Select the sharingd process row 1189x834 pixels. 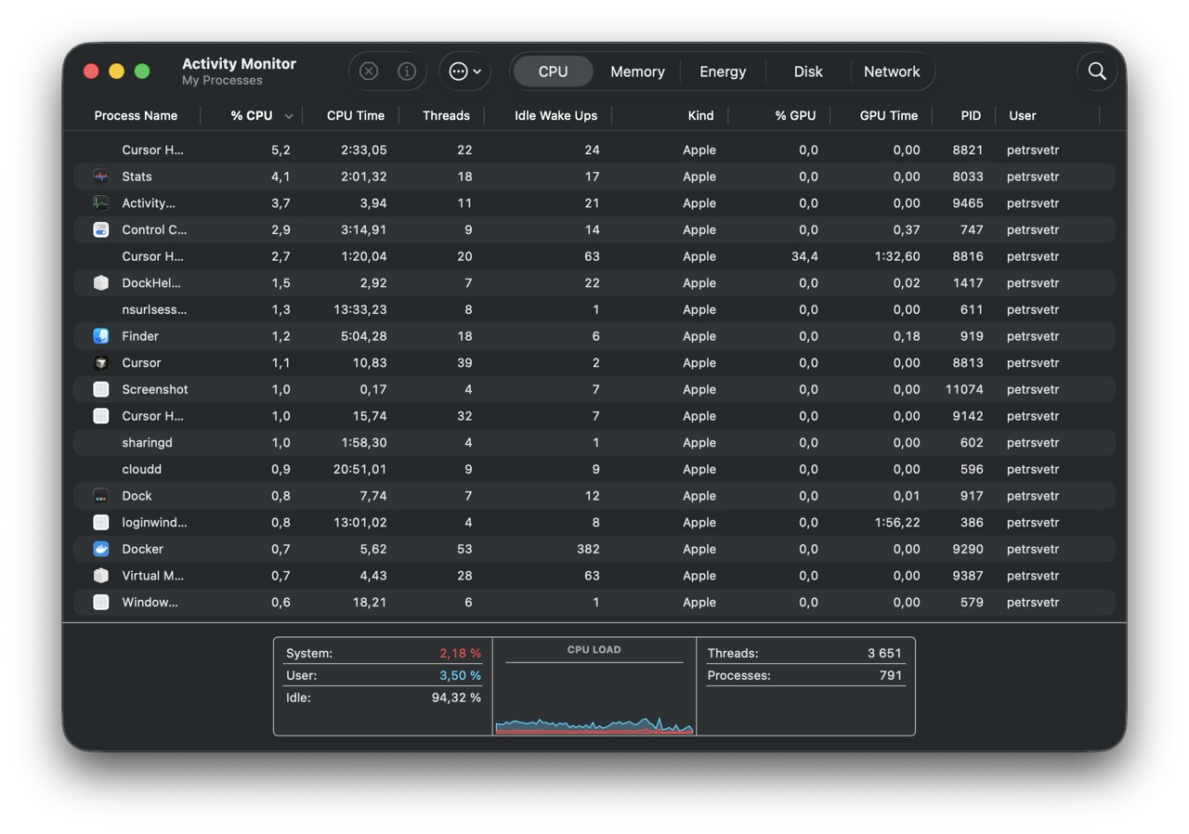(594, 443)
